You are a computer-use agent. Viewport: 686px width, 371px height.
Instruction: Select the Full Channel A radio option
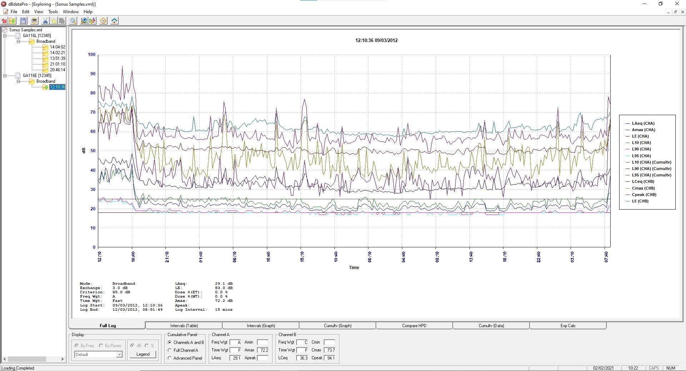coord(170,350)
